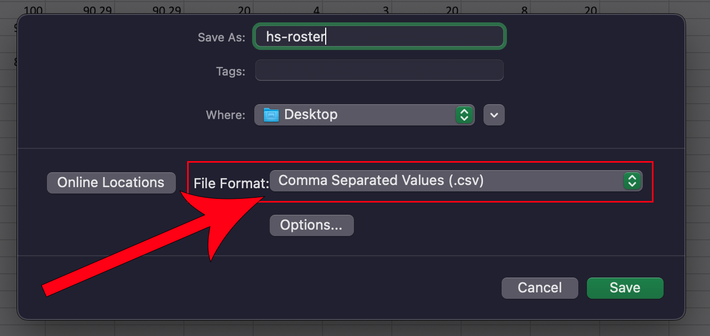Click the green Save button
The image size is (710, 336).
625,288
